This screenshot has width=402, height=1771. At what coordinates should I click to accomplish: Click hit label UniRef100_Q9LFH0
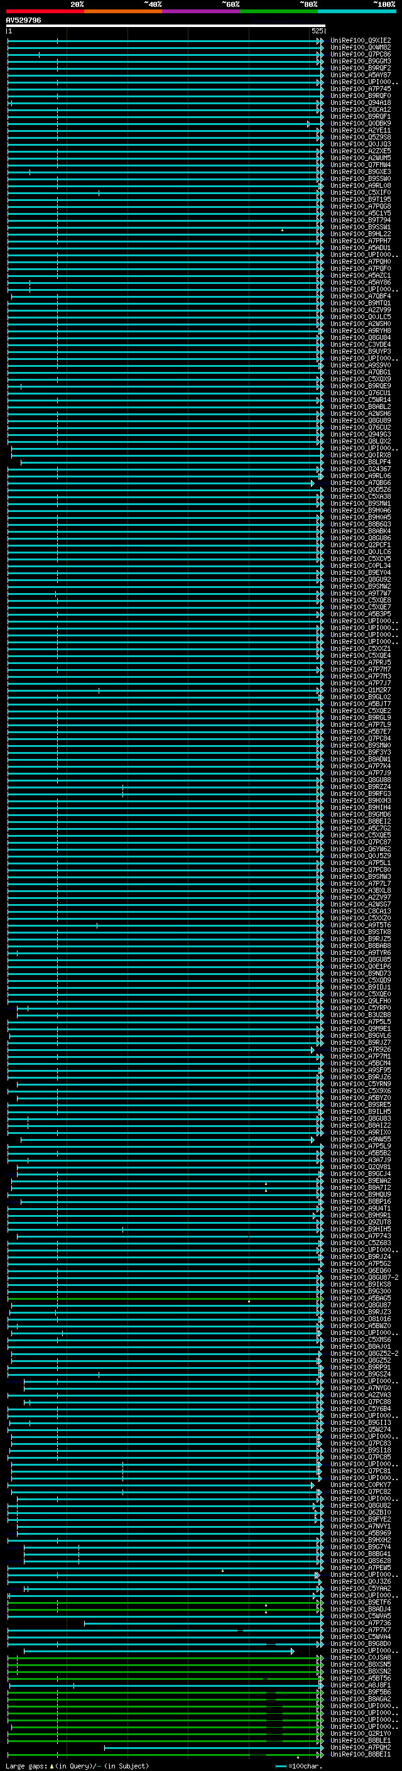(361, 1001)
